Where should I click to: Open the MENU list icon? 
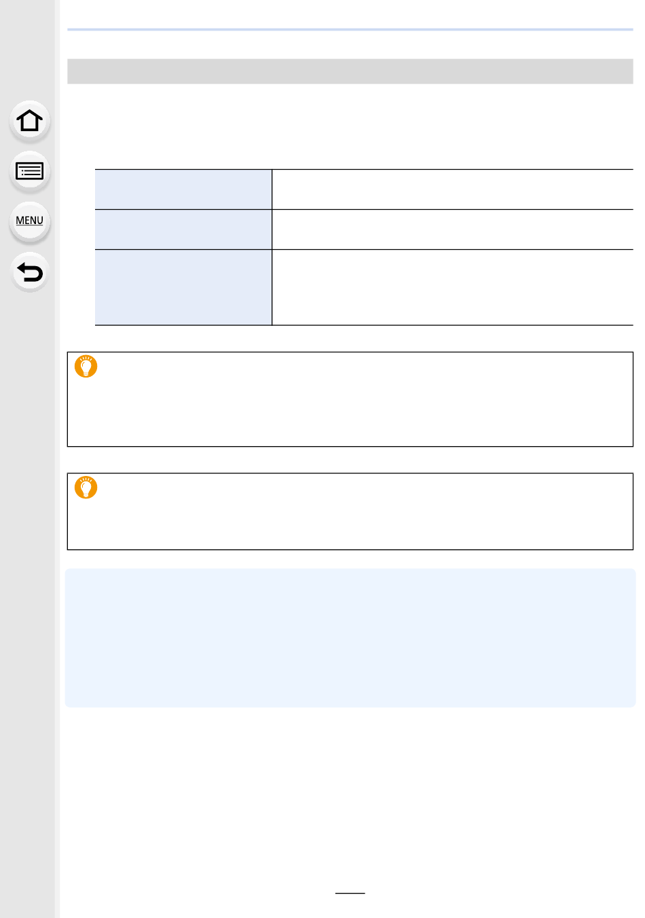(x=30, y=221)
